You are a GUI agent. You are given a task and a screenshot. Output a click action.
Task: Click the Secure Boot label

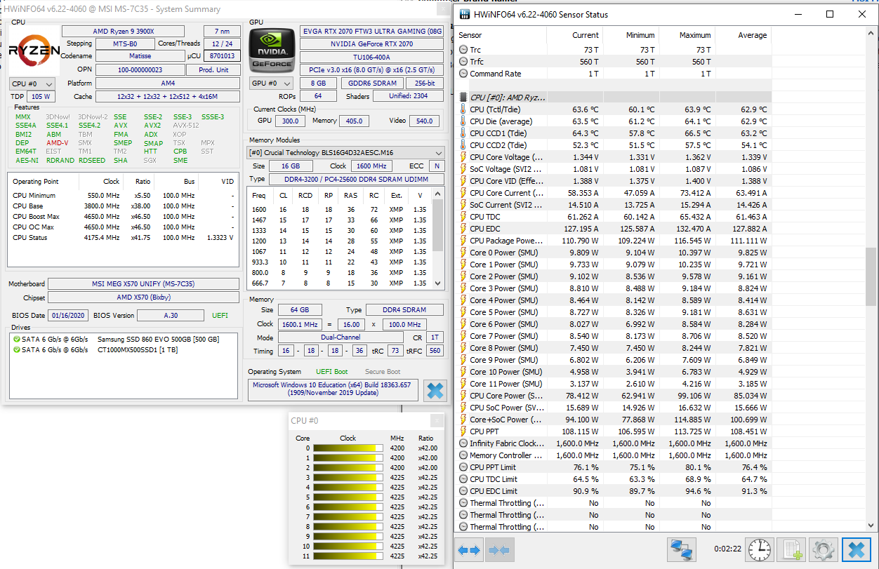(x=383, y=372)
